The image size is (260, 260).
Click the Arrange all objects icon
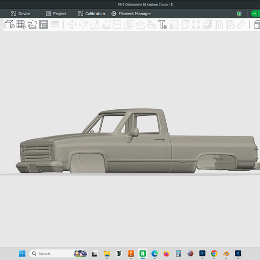(x=43, y=24)
